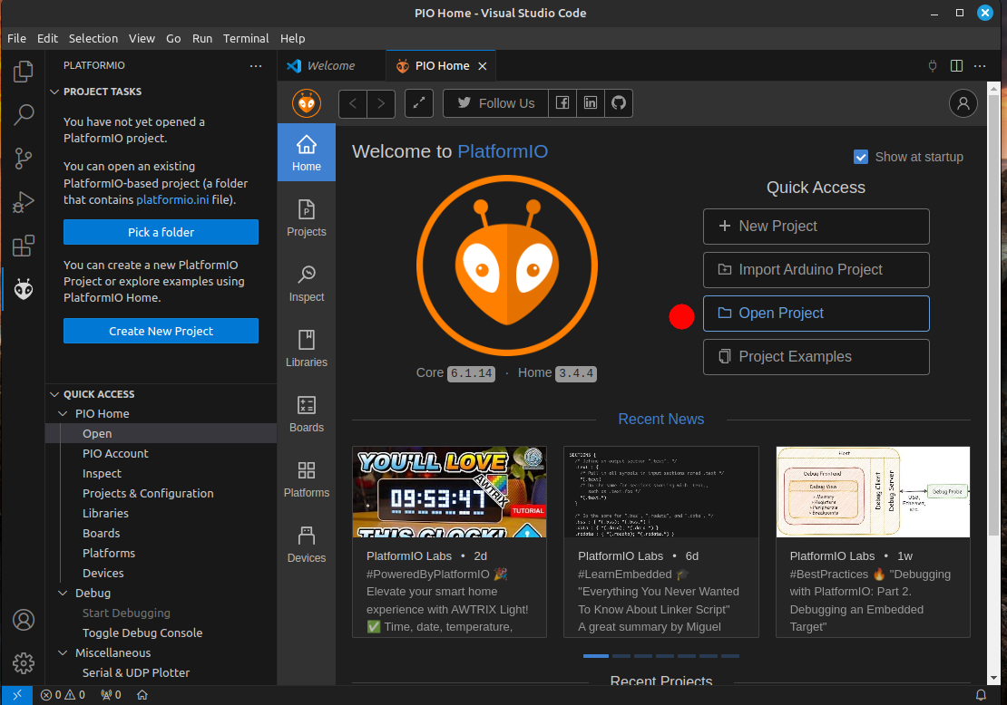This screenshot has height=705, width=1007.
Task: Select the first news carousel indicator
Action: tap(595, 655)
